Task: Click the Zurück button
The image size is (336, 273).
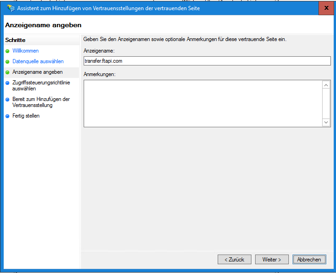Action: point(234,260)
